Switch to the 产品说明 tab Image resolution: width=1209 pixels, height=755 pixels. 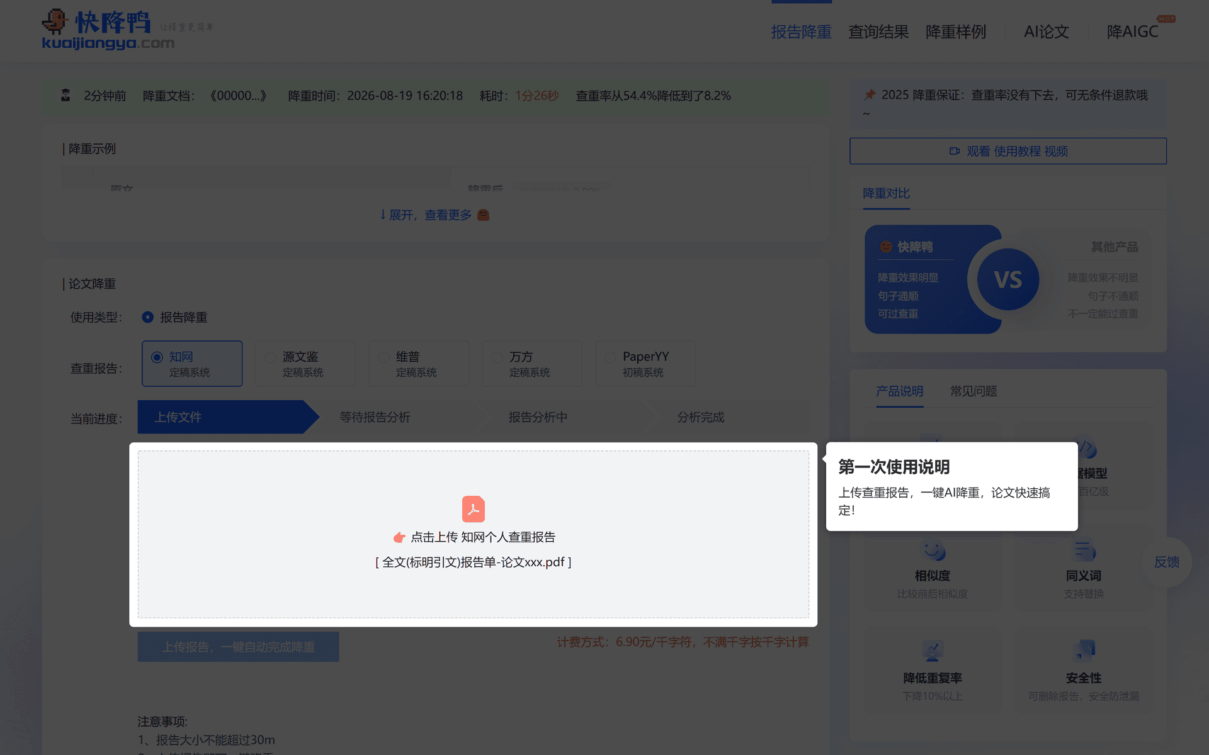coord(899,391)
